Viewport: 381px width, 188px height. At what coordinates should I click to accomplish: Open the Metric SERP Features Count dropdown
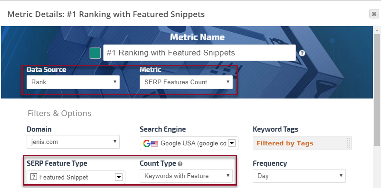point(186,82)
